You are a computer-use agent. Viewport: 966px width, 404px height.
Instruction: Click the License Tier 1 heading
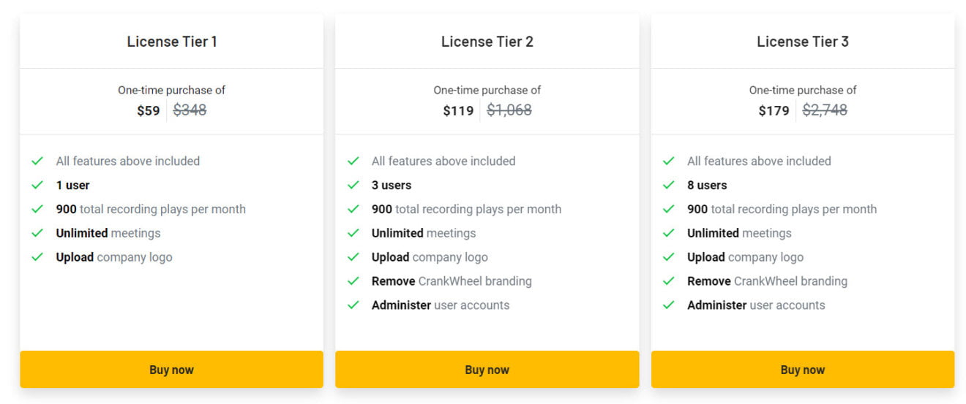coord(172,42)
